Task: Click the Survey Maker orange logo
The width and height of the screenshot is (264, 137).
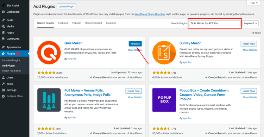Action: [164, 52]
